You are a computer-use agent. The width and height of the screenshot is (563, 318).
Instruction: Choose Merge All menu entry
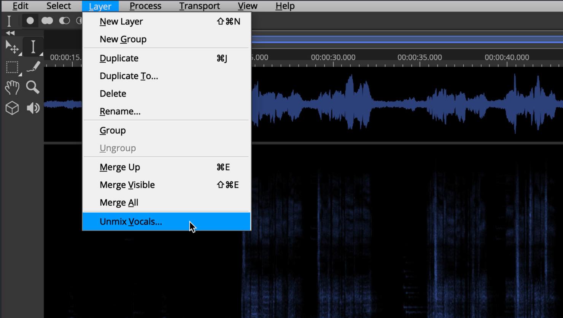coord(167,202)
